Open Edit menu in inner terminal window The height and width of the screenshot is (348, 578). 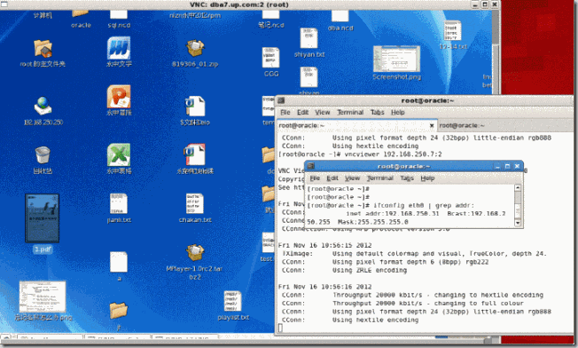(332, 178)
